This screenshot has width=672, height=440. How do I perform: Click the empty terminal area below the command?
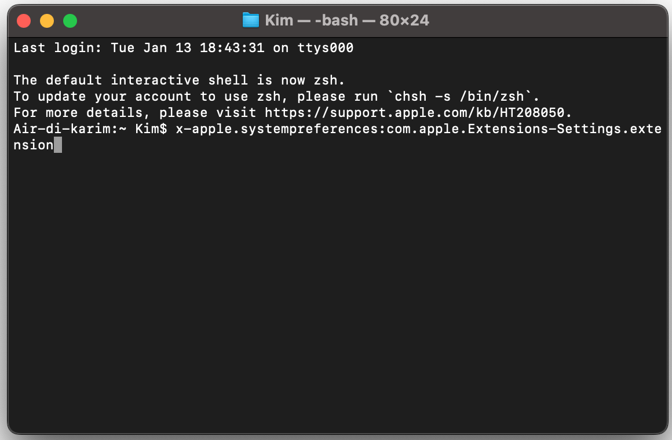pos(336,289)
